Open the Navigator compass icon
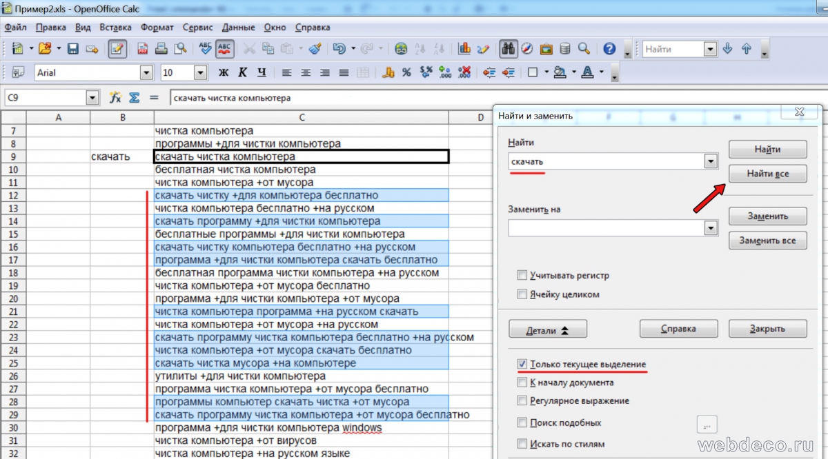Screen dimensions: 828x459 point(527,49)
